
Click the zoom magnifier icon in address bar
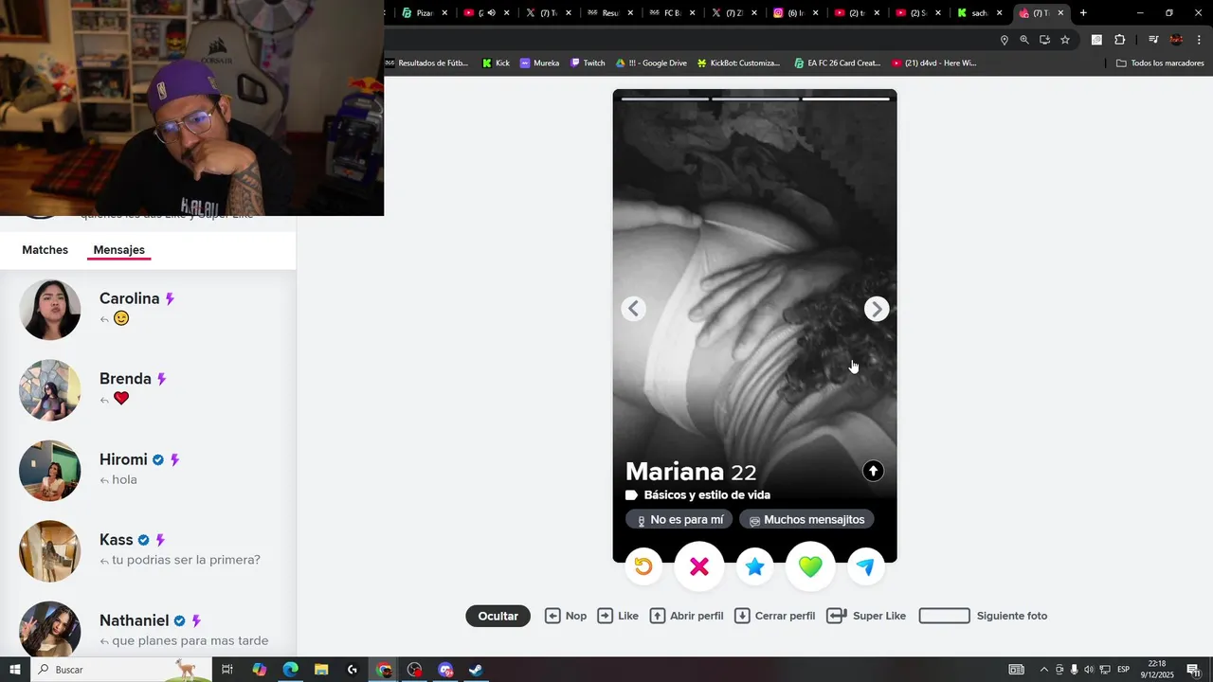tap(1024, 40)
